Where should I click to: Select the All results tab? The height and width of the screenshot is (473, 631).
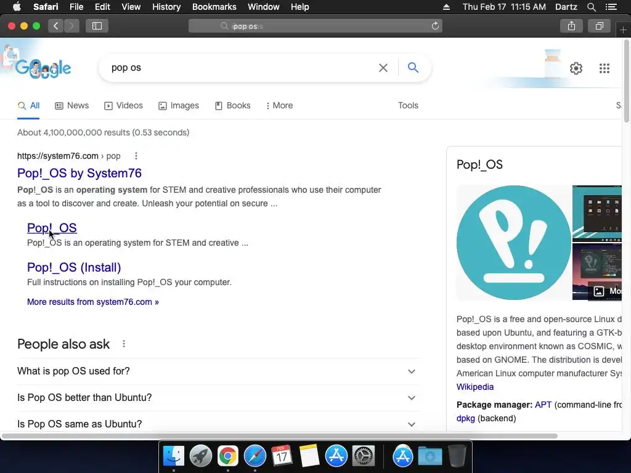point(28,105)
